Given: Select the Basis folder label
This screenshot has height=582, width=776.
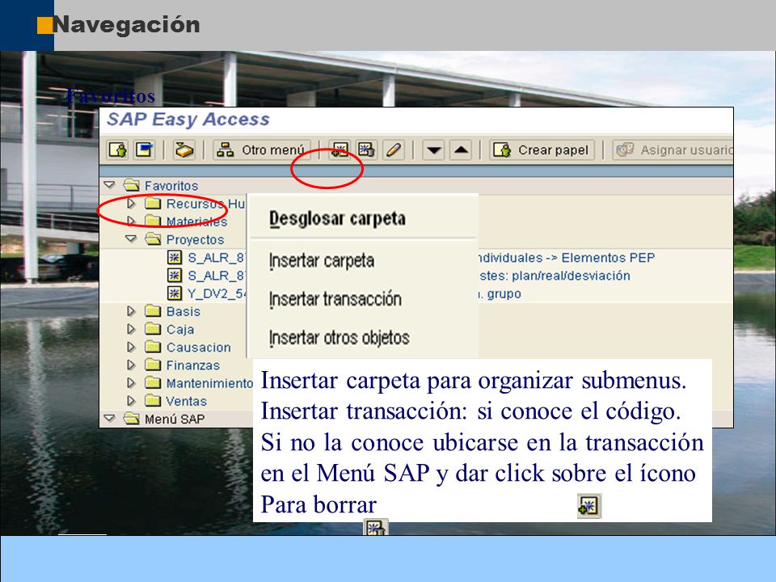Looking at the screenshot, I should point(183,311).
